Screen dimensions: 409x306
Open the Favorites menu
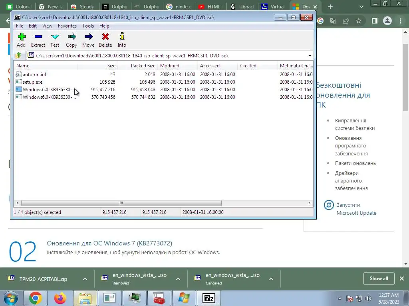67,26
